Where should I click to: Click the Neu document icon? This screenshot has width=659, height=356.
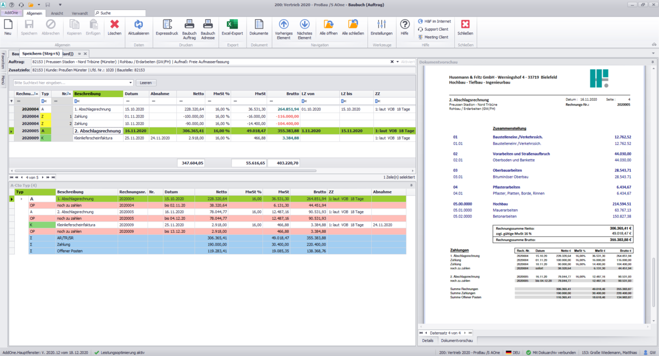click(8, 26)
